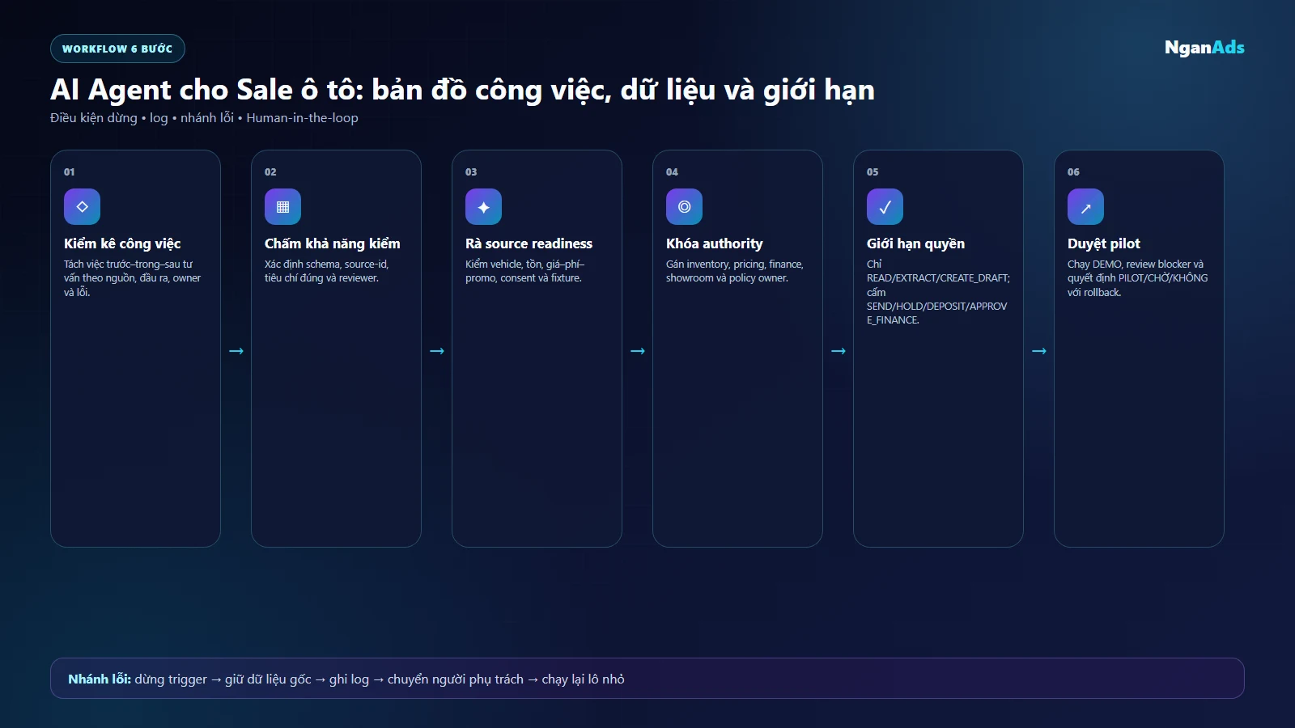Screen dimensions: 1295x728
Task: Click description Chạy DEMO, review blocker
Action: point(1137,278)
